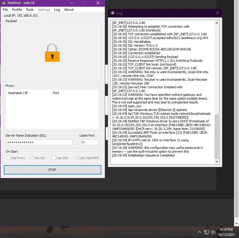
Task: Click the NetMod app icon in title bar
Action: pyautogui.click(x=4, y=3)
